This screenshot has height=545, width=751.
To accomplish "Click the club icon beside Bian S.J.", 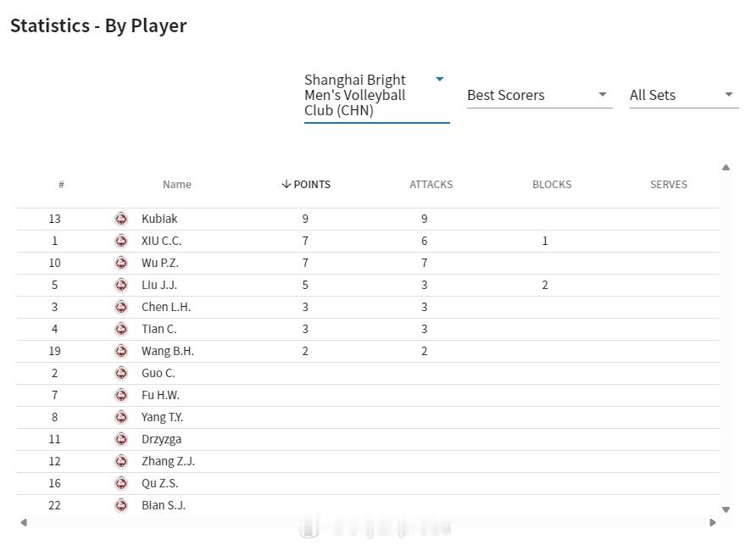I will (121, 505).
